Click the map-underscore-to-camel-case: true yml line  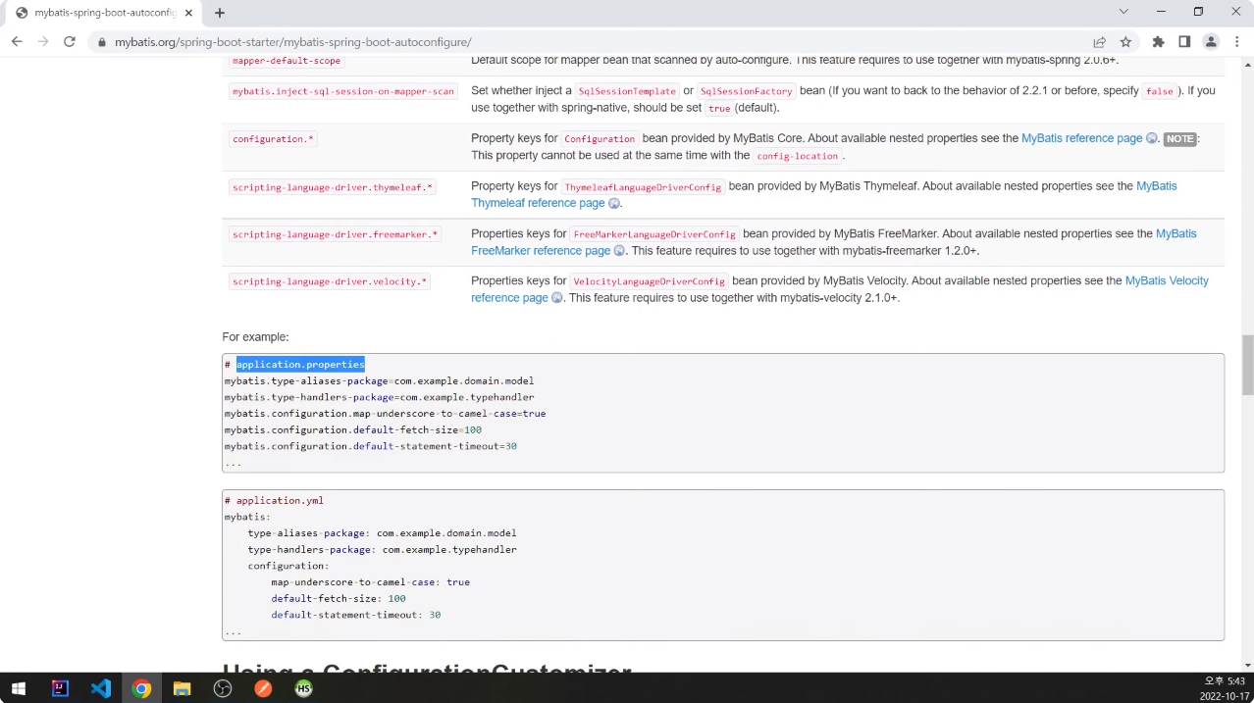370,581
